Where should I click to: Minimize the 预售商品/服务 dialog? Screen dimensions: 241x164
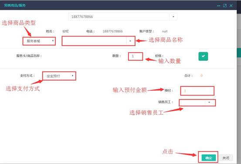point(219,6)
